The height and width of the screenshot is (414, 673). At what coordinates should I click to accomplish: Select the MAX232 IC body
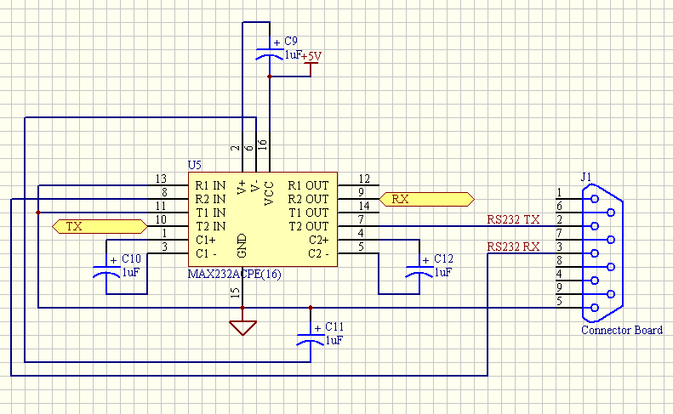pyautogui.click(x=264, y=218)
